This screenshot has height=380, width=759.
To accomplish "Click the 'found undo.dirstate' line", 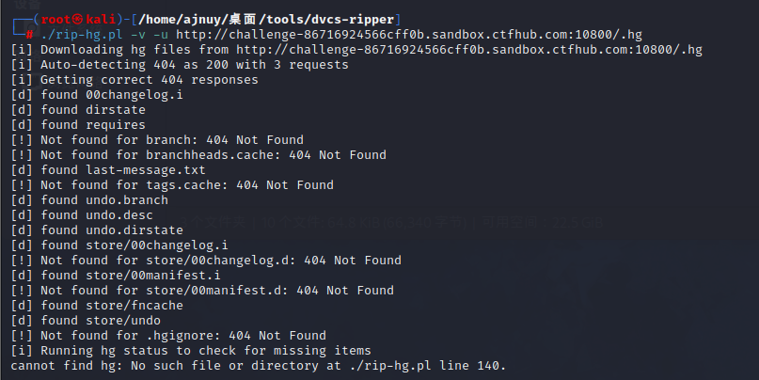I will pos(97,230).
